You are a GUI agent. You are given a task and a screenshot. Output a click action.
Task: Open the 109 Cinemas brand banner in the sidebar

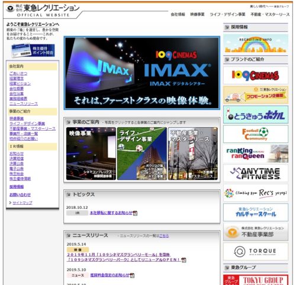click(x=256, y=75)
